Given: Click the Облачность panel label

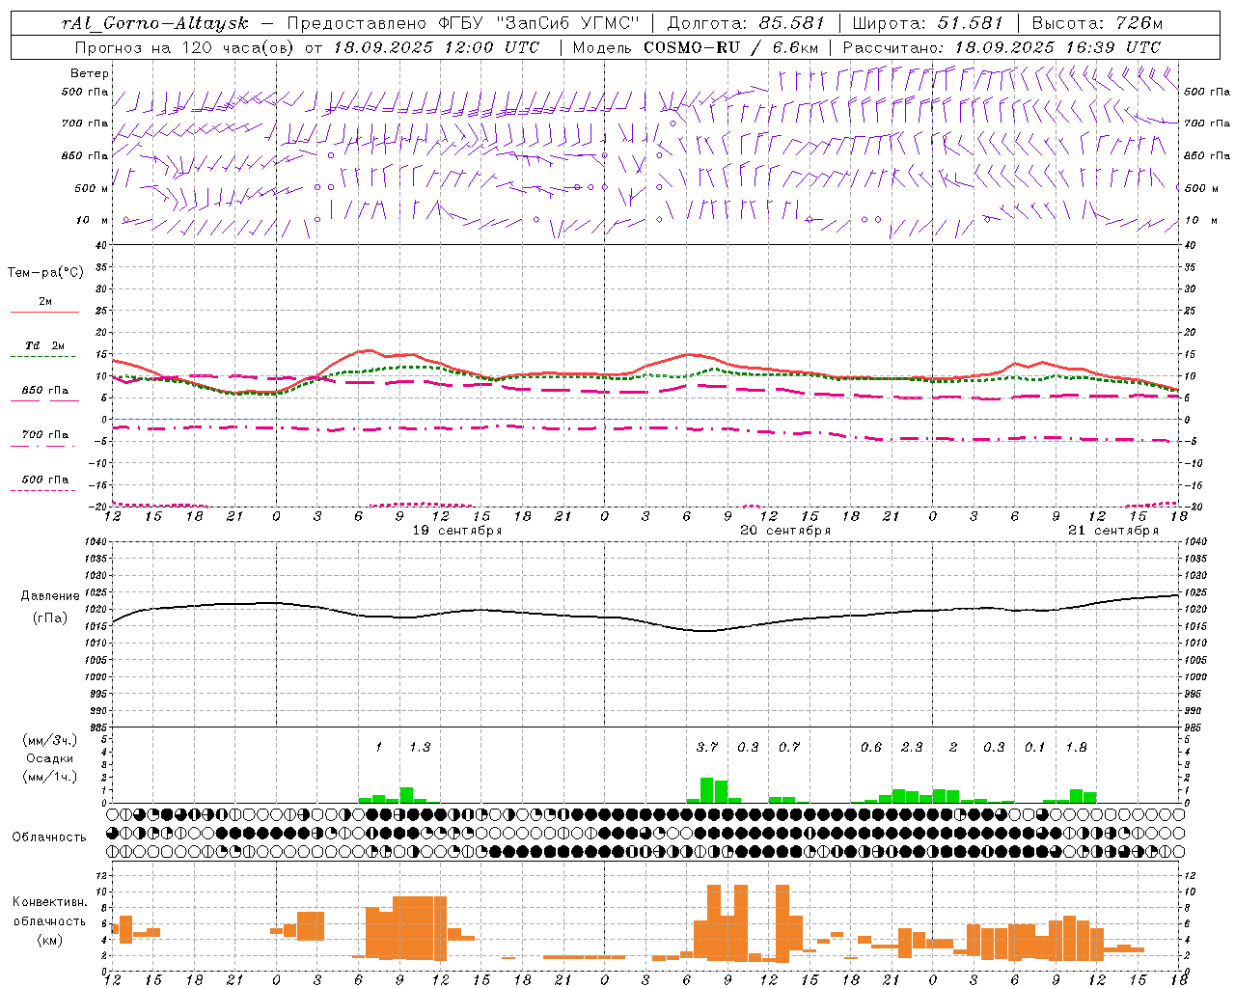Looking at the screenshot, I should [x=49, y=837].
